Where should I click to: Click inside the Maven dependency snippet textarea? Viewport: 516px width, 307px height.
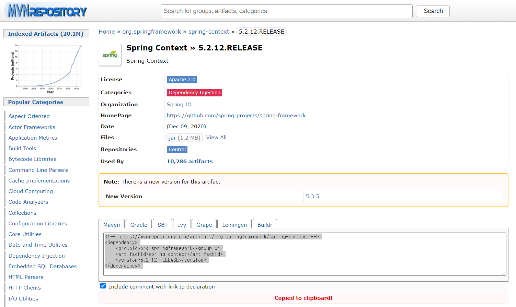tap(305, 254)
